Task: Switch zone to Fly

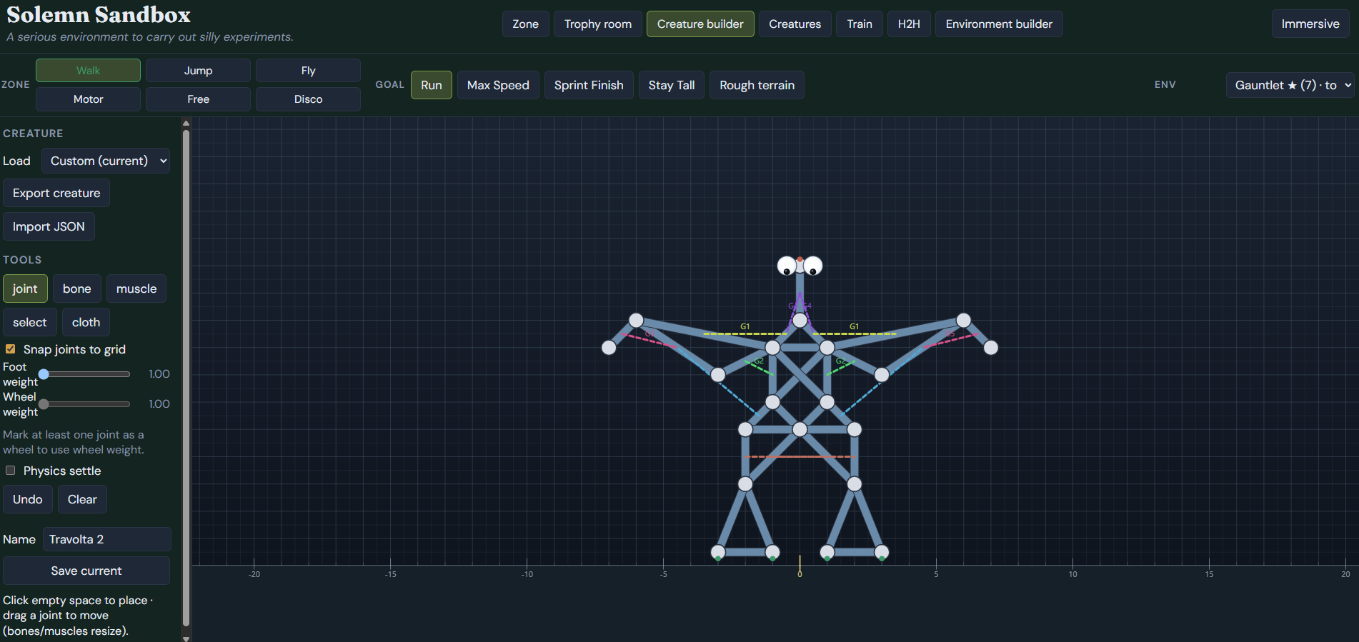Action: pos(308,71)
